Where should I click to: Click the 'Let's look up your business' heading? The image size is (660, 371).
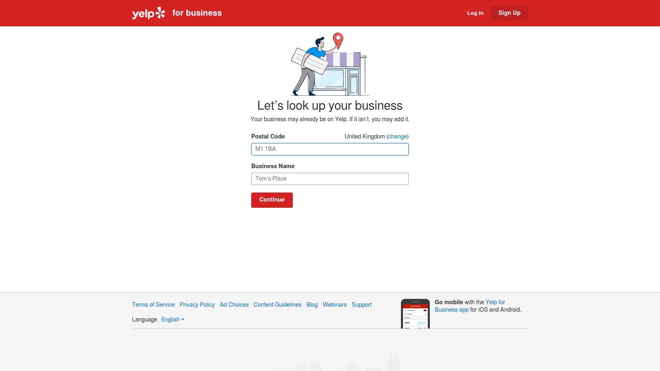point(330,106)
